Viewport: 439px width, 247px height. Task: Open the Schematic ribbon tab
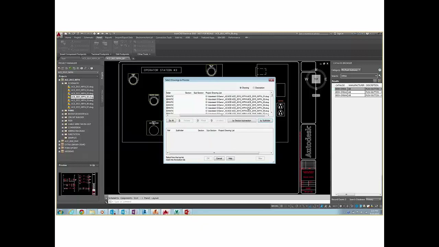click(88, 37)
